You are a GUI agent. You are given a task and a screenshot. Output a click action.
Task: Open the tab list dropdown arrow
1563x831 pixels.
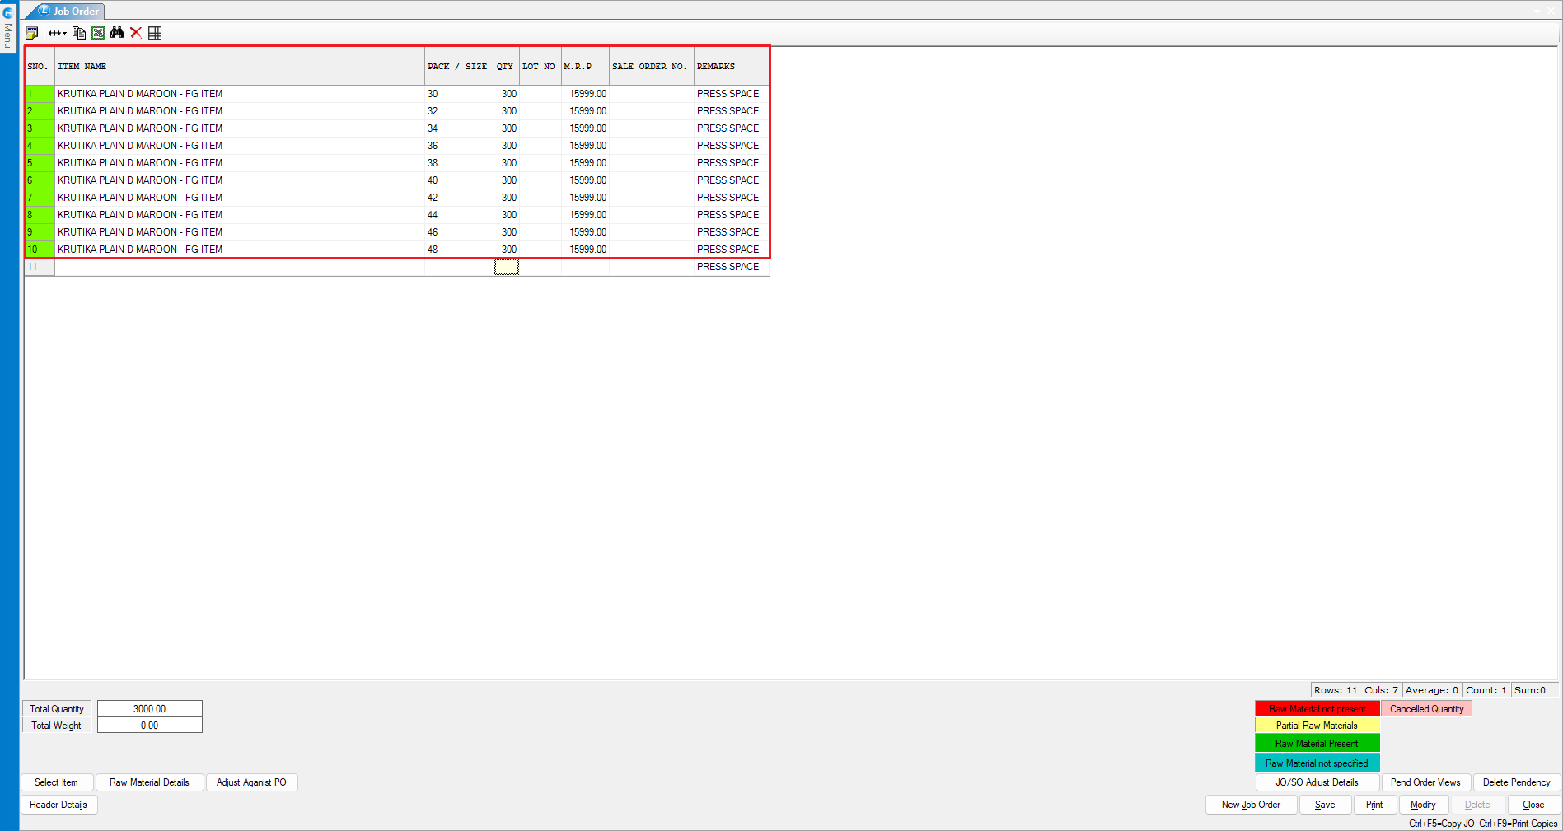pos(1537,12)
